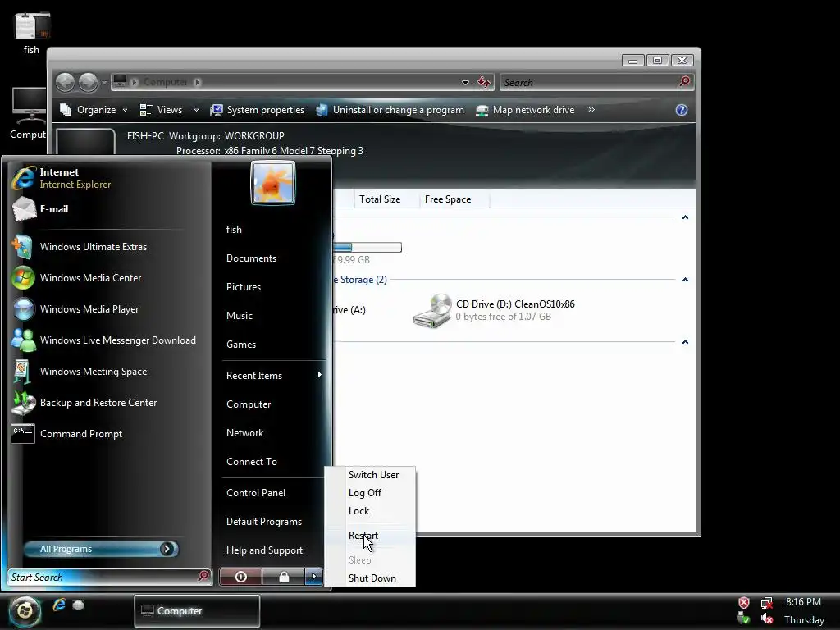The height and width of the screenshot is (630, 840).
Task: Open Documents from Start menu
Action: pos(251,258)
